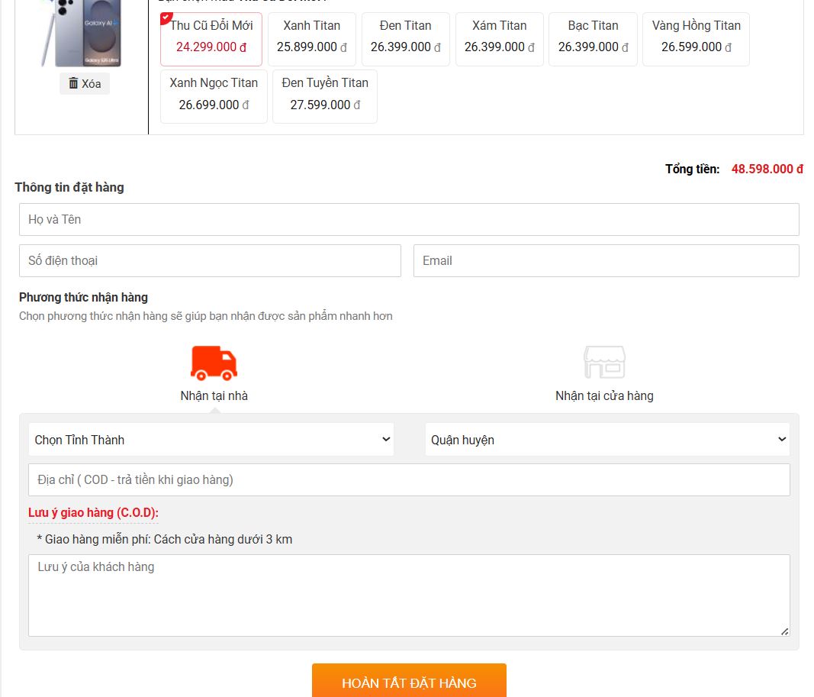Click the delivery truck icon
The image size is (814, 697).
[x=214, y=363]
